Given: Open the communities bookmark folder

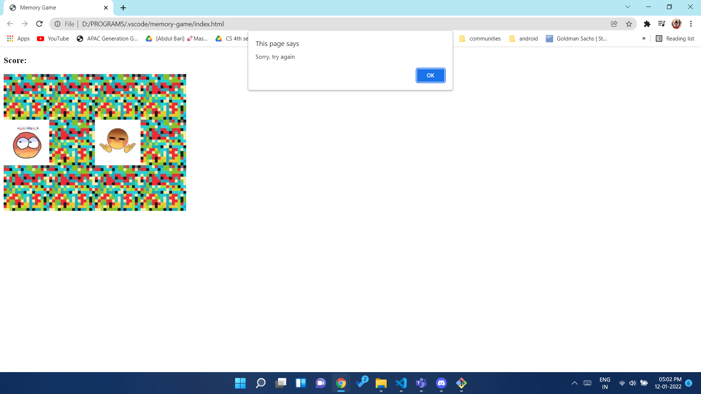Looking at the screenshot, I should pyautogui.click(x=480, y=39).
